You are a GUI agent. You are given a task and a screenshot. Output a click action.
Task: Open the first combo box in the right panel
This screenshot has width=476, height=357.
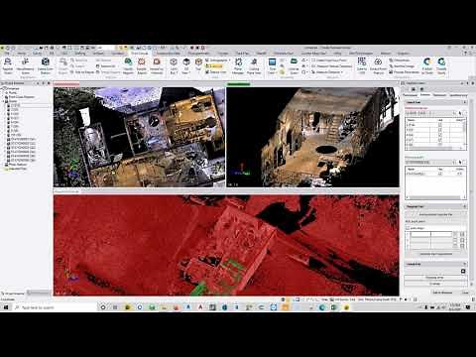430,113
